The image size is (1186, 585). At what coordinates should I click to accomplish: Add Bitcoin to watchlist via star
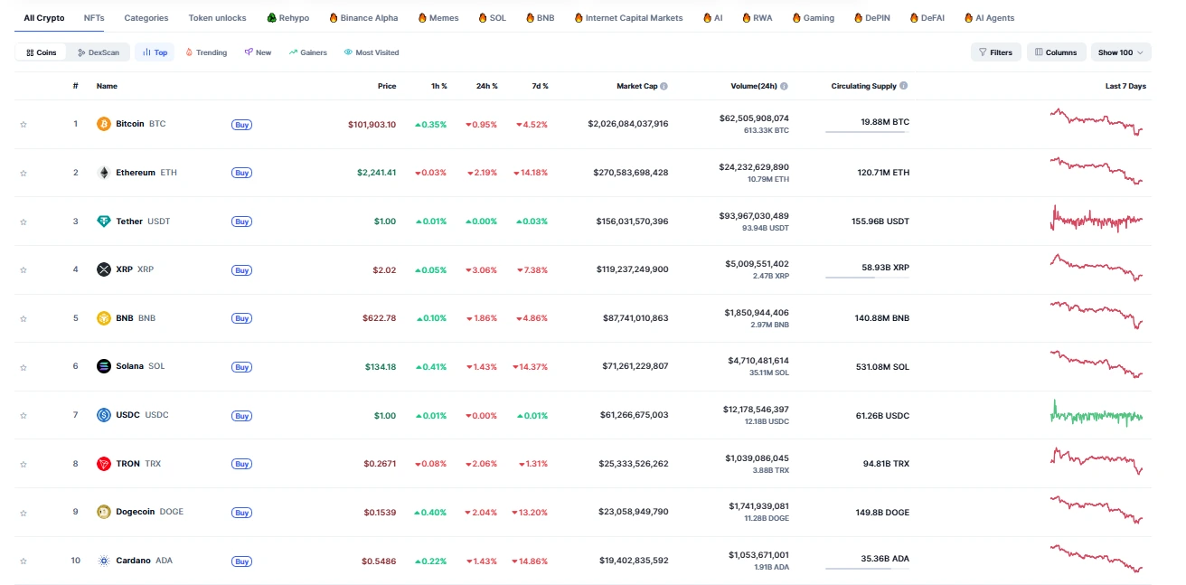click(24, 124)
